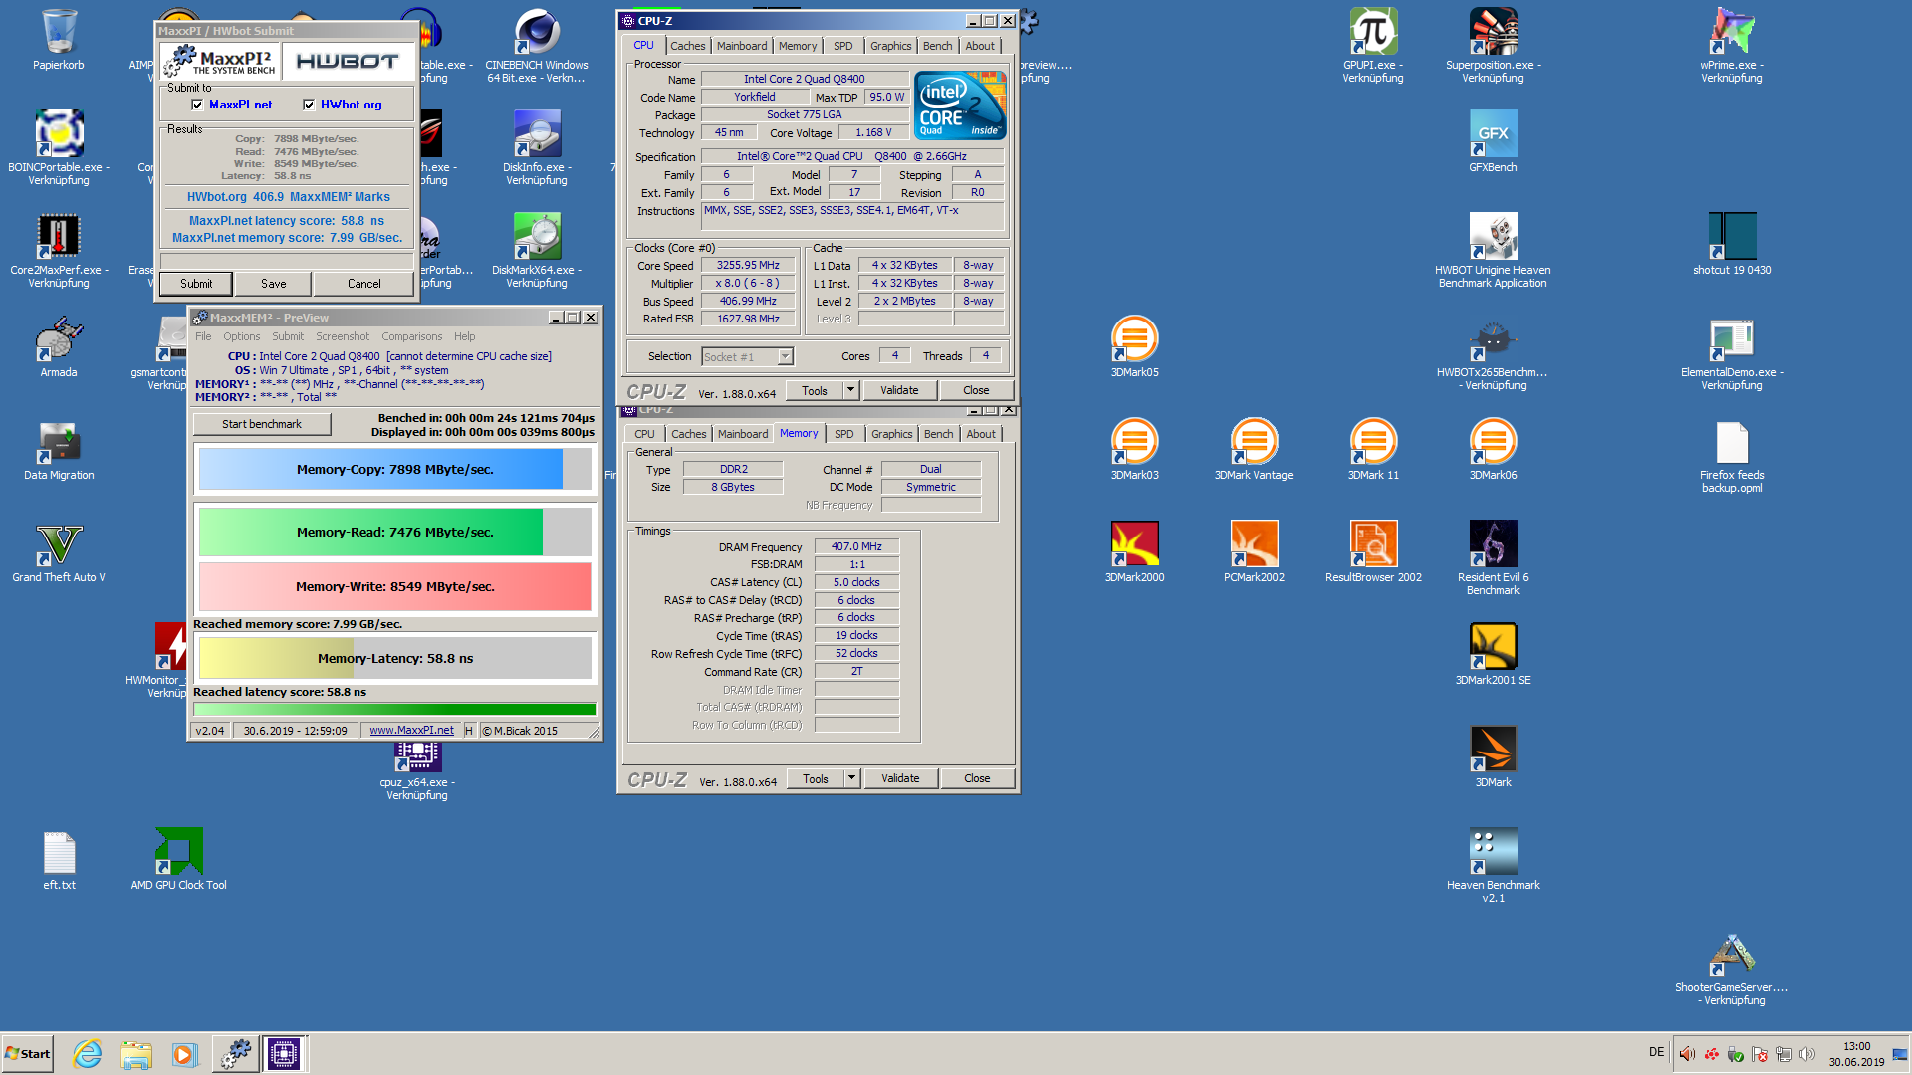Click the H button in MaxxMEM status bar

coord(468,731)
